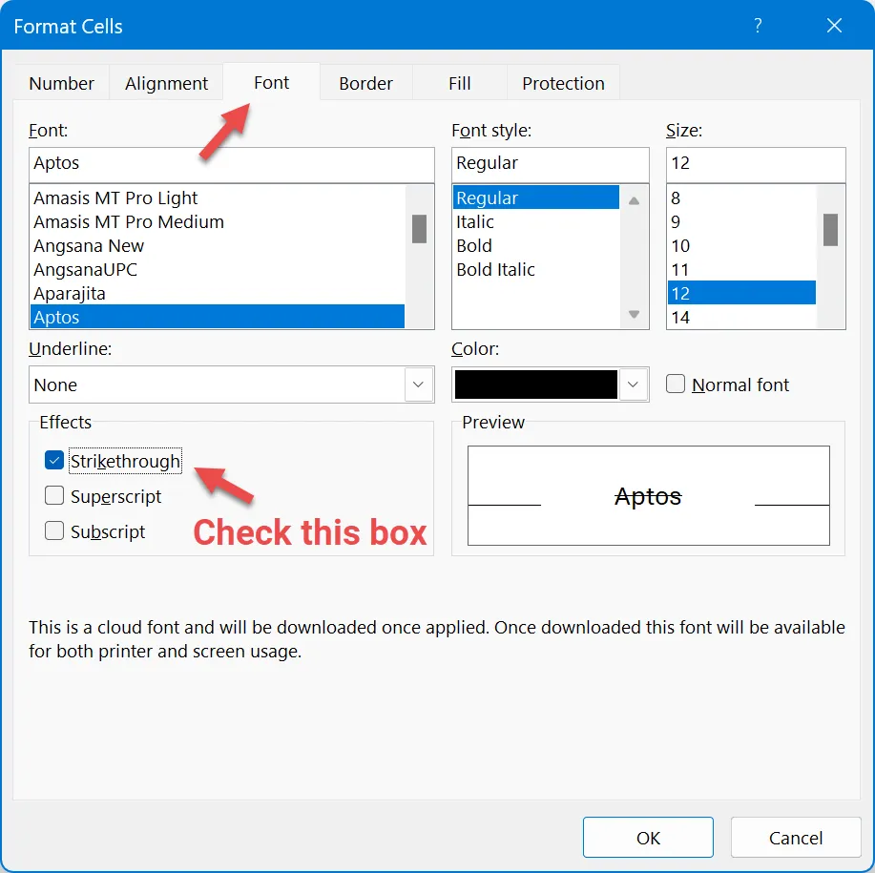875x873 pixels.
Task: Switch to the Alignment tab
Action: point(166,83)
